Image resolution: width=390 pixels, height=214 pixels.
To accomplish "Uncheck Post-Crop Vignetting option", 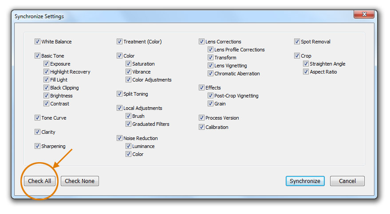I will [x=210, y=96].
